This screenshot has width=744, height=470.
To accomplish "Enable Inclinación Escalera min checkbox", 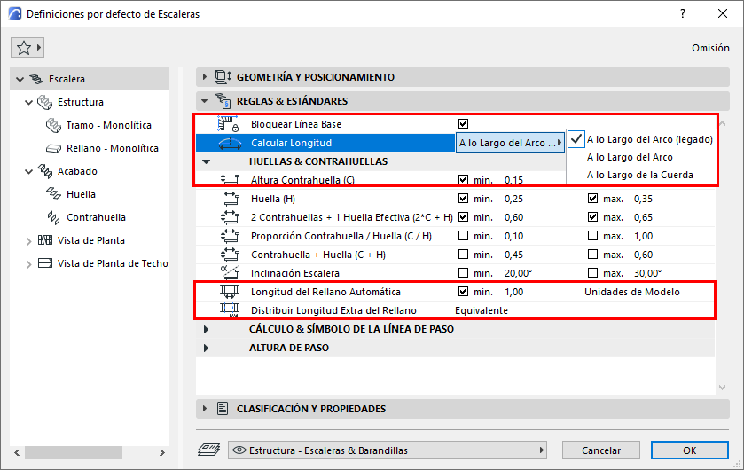I will point(463,273).
